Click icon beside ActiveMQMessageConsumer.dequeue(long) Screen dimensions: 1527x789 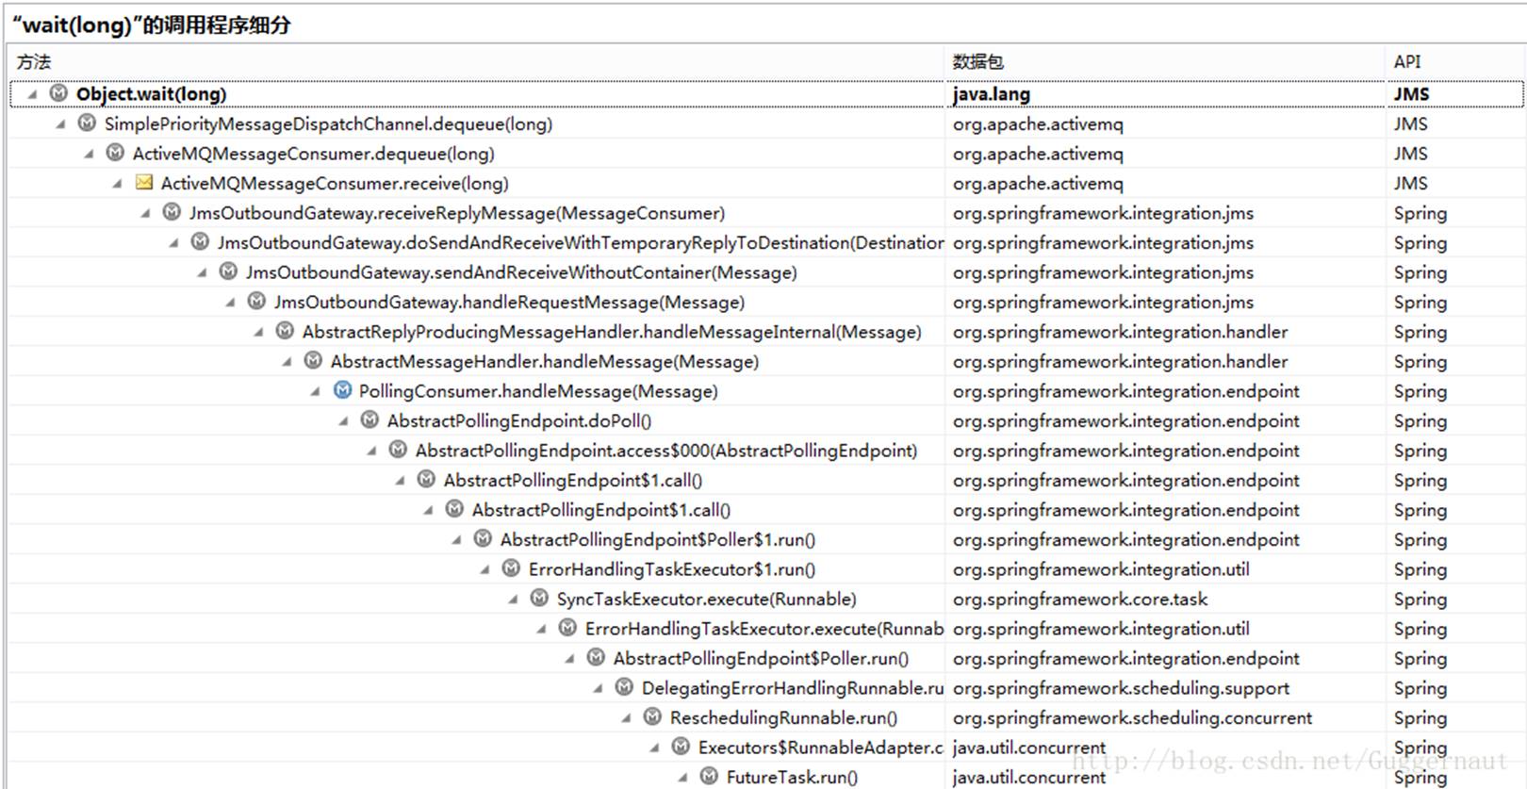pos(115,153)
